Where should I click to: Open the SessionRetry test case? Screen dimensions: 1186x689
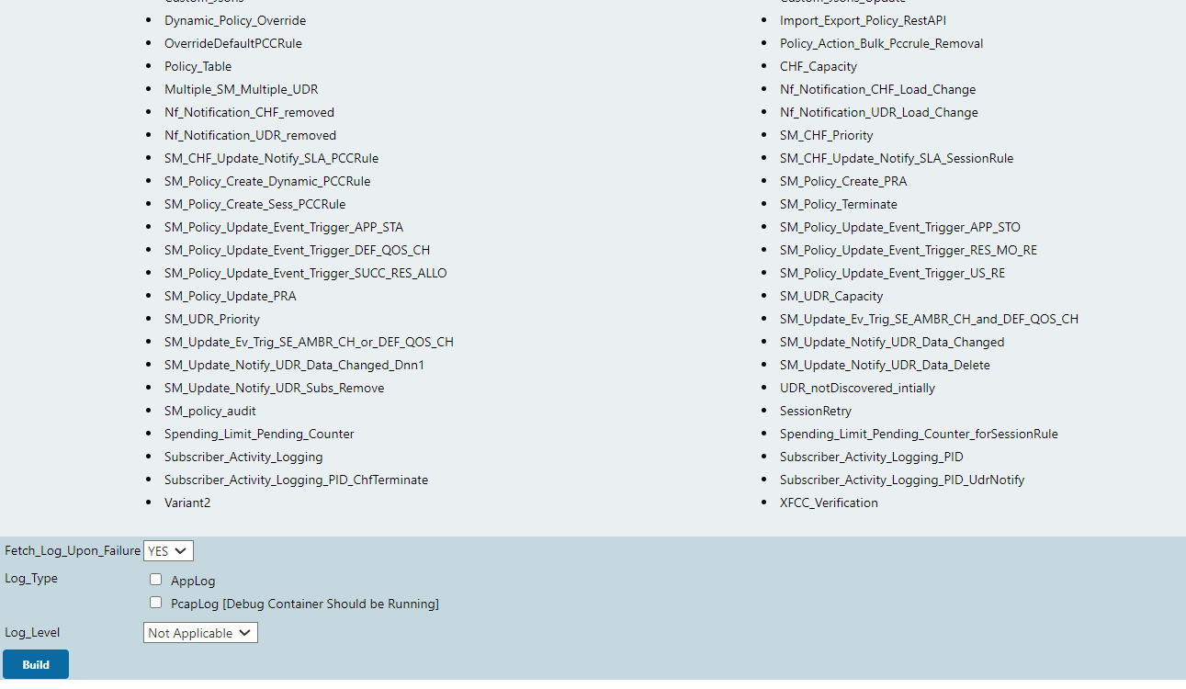point(815,411)
